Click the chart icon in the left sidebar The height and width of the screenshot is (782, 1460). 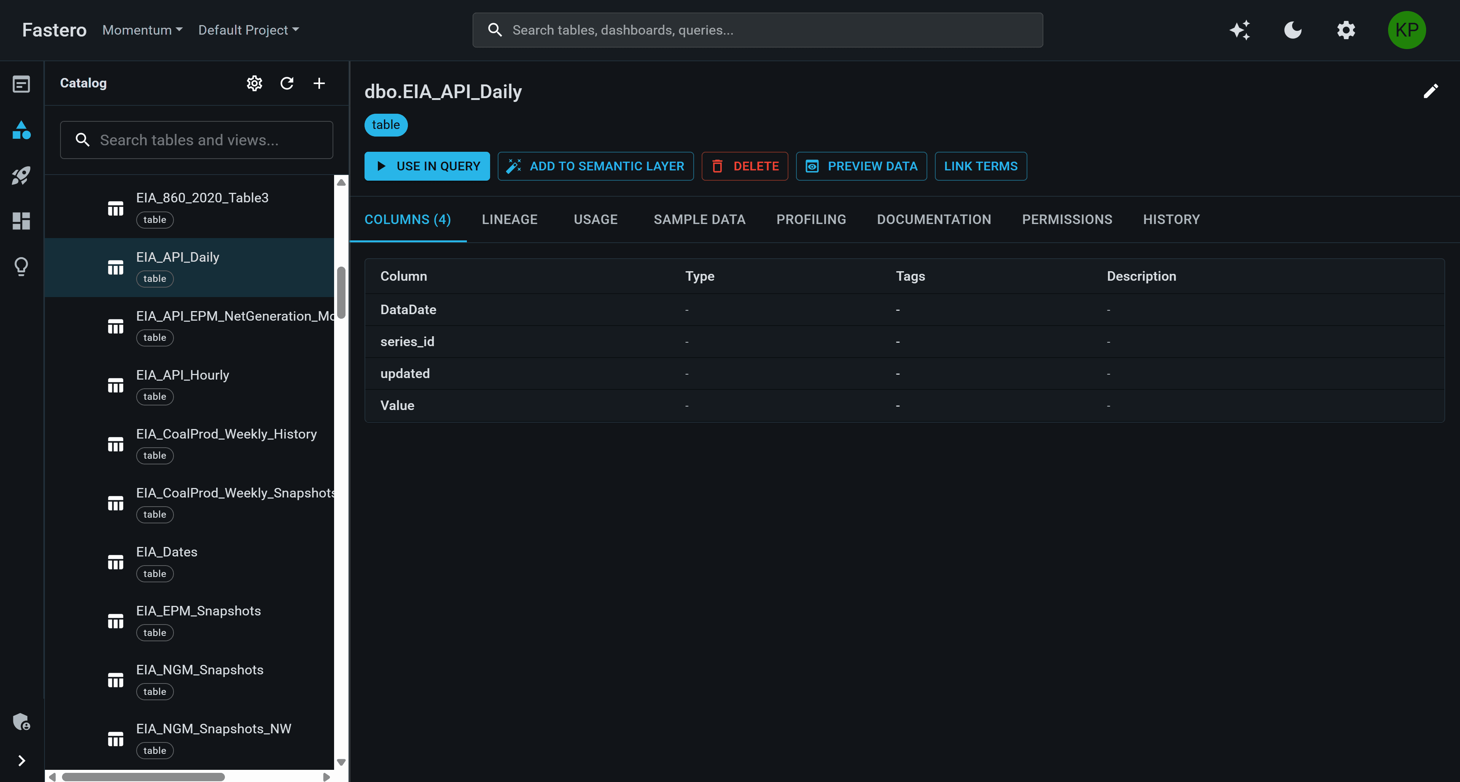[x=21, y=130]
